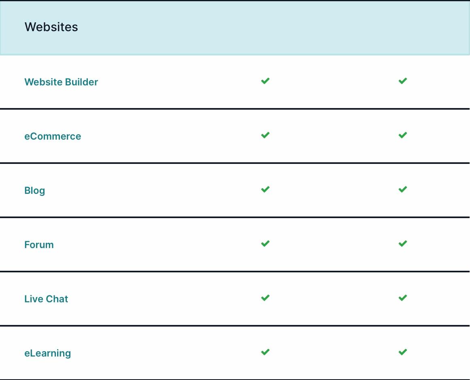Click the Websites heading text

tap(51, 27)
